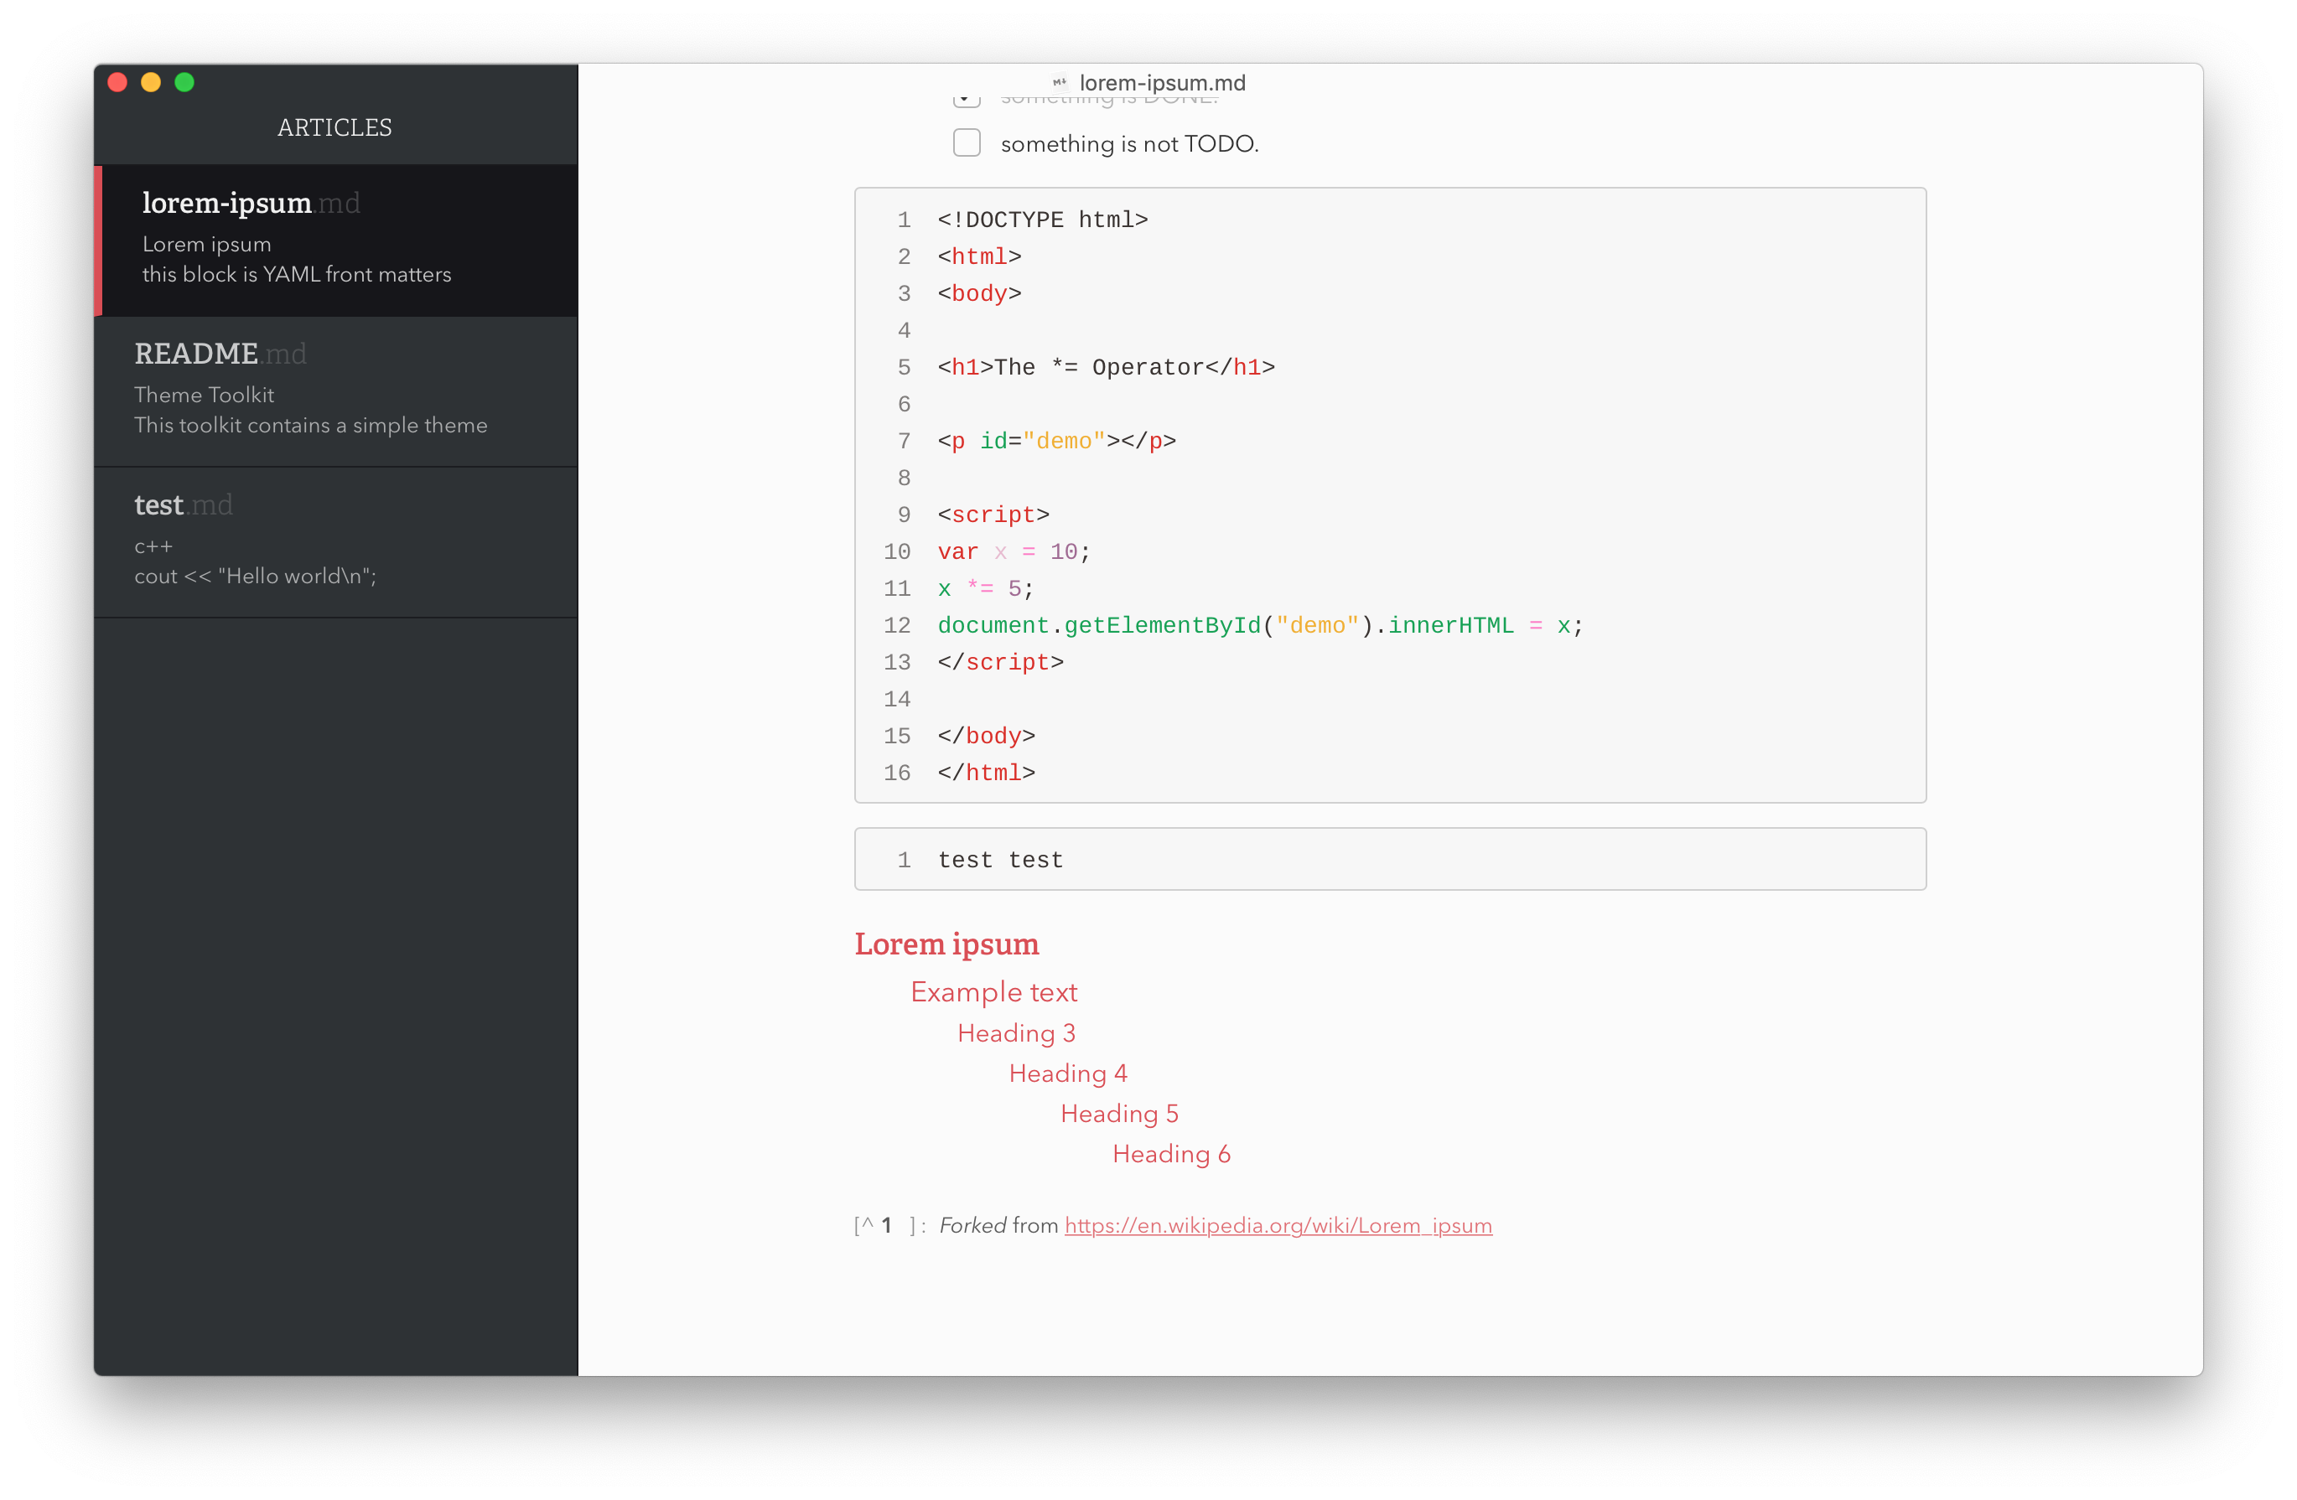The height and width of the screenshot is (1500, 2297).
Task: Check the 'something is not TODO' checkbox
Action: (966, 142)
